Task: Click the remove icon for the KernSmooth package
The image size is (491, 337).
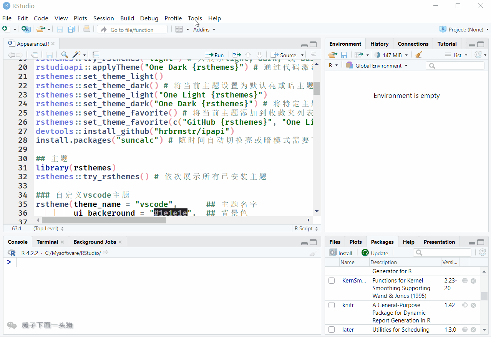Action: (x=473, y=281)
